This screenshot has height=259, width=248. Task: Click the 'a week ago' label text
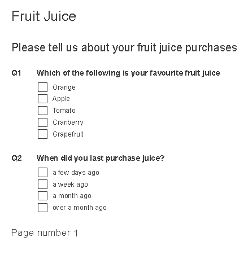70,185
